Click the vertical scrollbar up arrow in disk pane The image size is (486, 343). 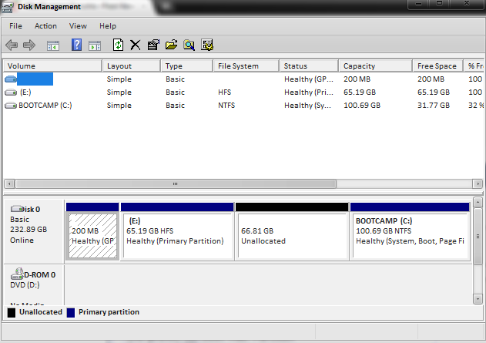tap(478, 203)
